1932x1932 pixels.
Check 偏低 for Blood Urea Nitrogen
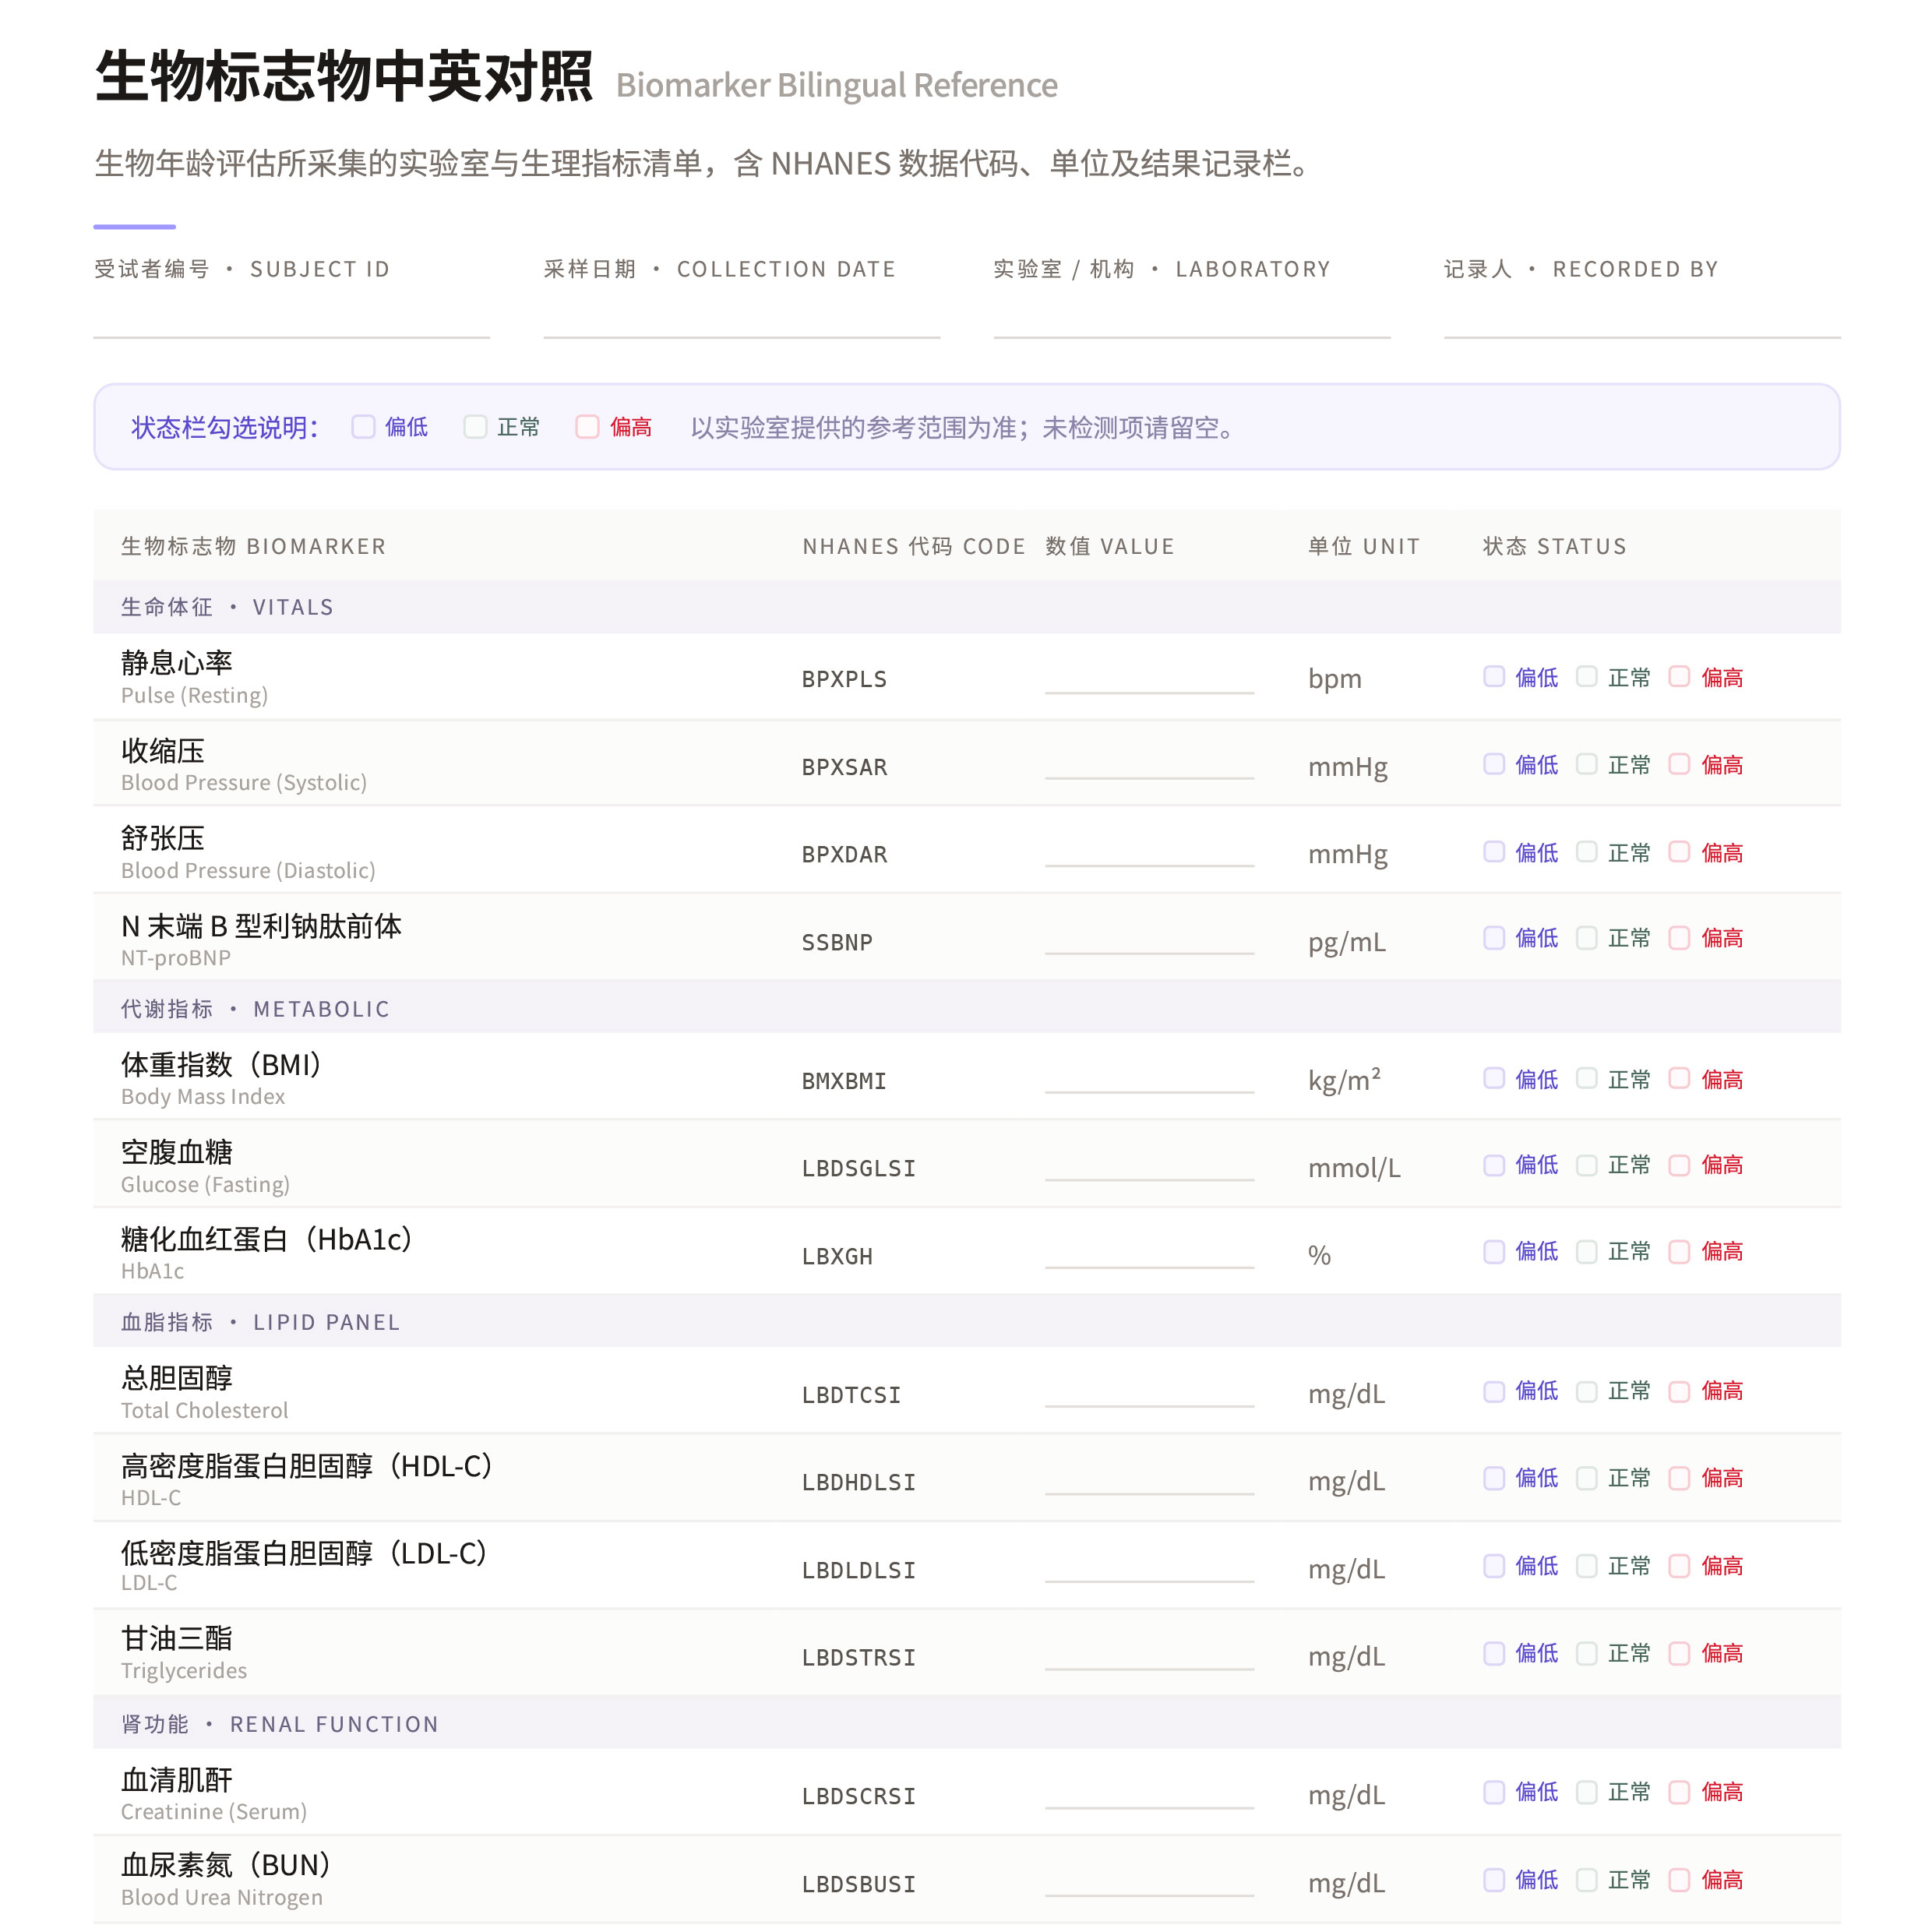click(1494, 1880)
